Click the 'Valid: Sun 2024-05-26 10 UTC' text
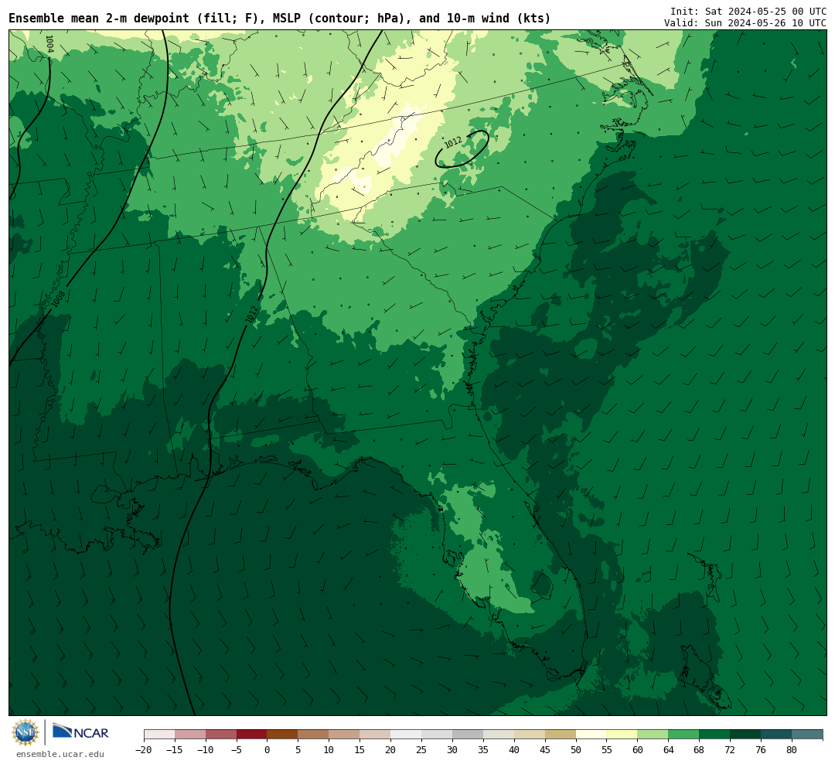This screenshot has width=835, height=764. click(745, 23)
